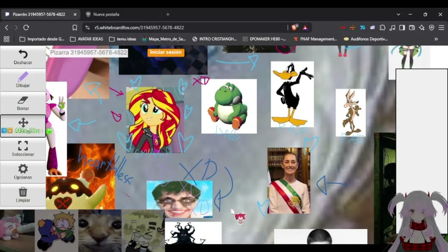Select the fat green Yoshi picture
The width and height of the screenshot is (448, 252).
coord(229,106)
